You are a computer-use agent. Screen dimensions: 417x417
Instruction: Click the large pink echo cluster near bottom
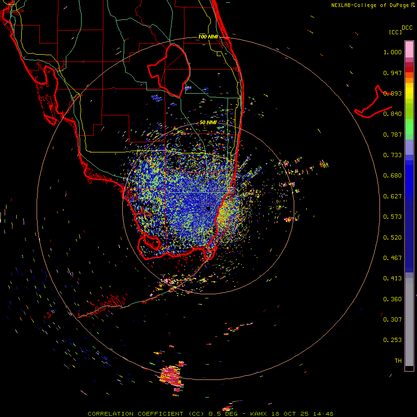click(172, 375)
